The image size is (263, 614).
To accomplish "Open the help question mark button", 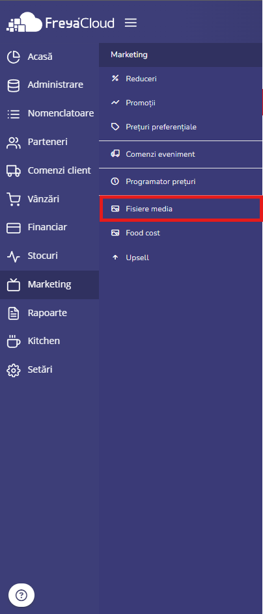I will click(x=21, y=595).
